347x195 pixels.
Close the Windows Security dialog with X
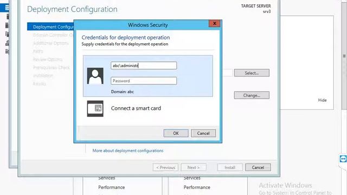pos(215,23)
